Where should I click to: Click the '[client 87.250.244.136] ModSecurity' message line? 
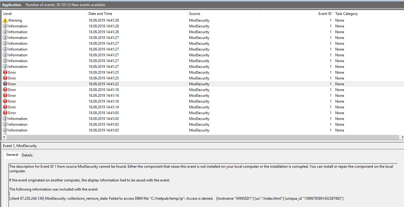pyautogui.click(x=176, y=198)
